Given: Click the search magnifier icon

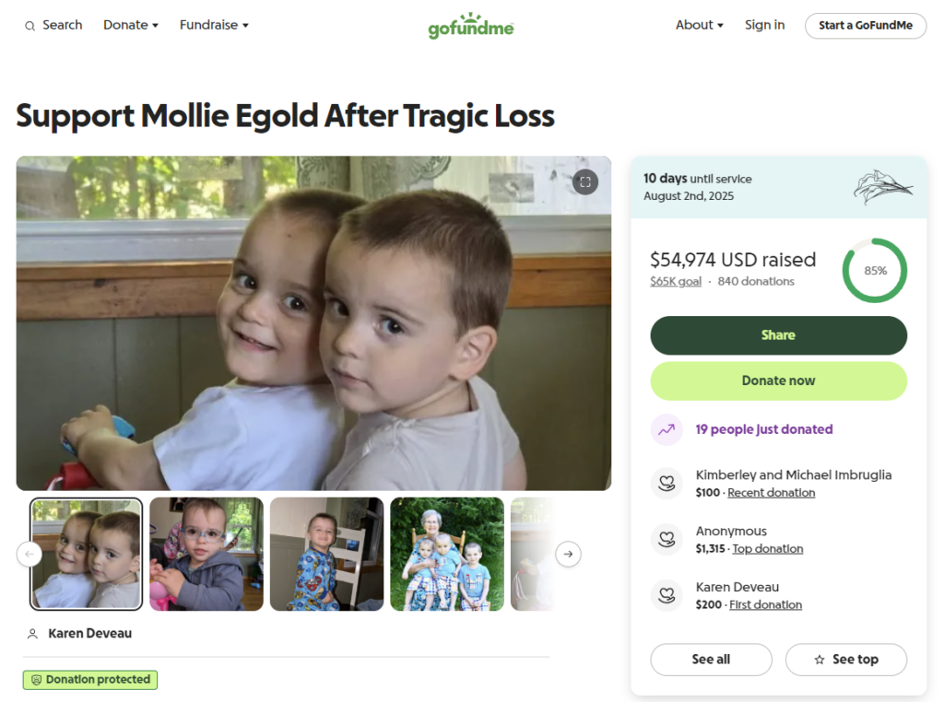Looking at the screenshot, I should coord(29,26).
